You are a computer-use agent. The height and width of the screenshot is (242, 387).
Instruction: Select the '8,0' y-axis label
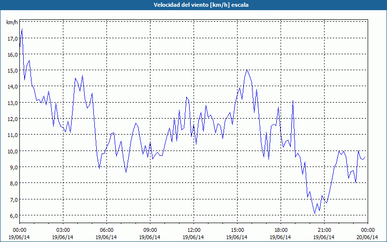[x=14, y=183]
